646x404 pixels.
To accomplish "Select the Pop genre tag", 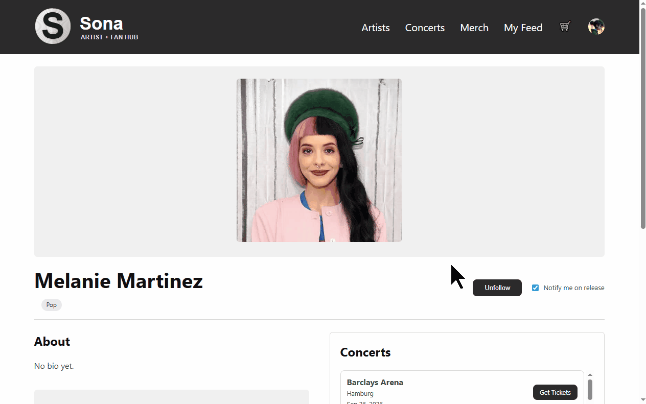I will pos(52,305).
